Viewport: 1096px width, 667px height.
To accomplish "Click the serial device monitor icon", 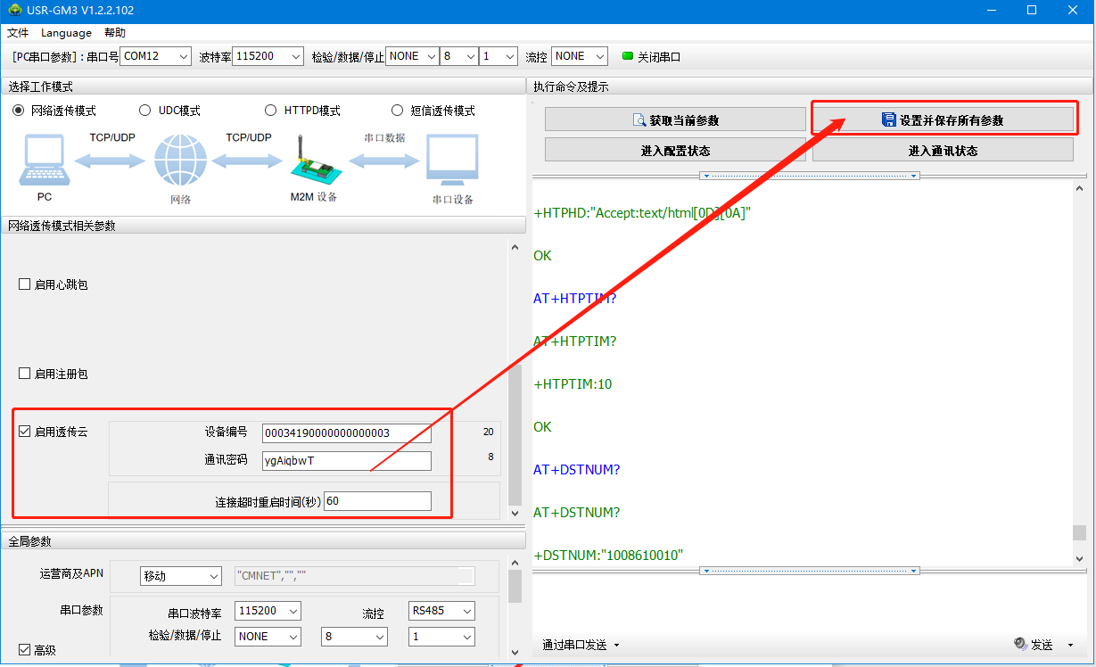I will 452,161.
